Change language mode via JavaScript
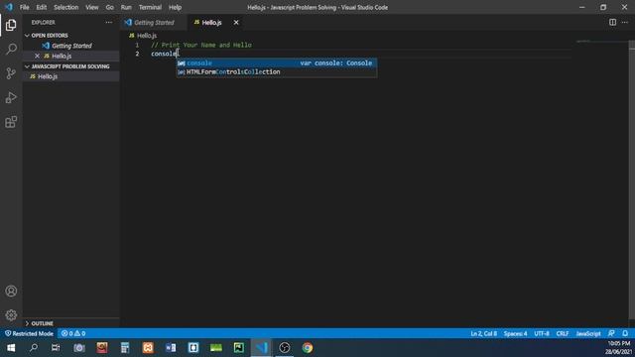Image resolution: width=635 pixels, height=357 pixels. pyautogui.click(x=588, y=333)
